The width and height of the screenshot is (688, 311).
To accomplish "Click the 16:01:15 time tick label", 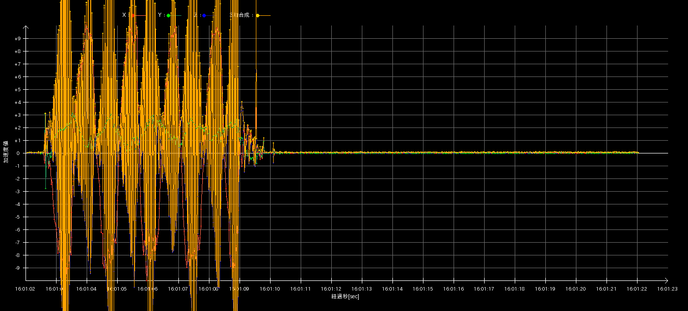I will coord(423,289).
